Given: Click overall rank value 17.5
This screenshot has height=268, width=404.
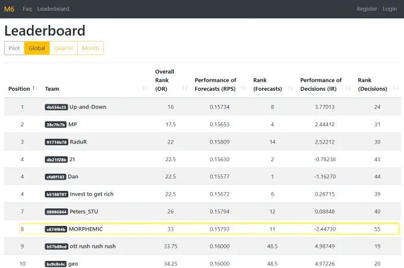Looking at the screenshot, I should tap(171, 125).
